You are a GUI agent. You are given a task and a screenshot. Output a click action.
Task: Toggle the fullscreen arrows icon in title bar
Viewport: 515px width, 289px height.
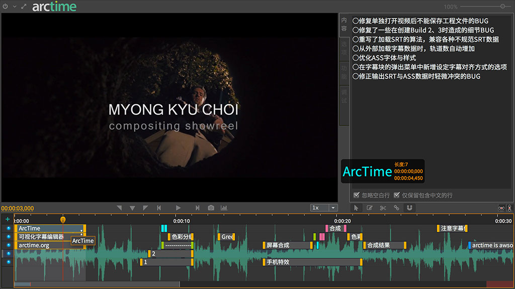point(24,6)
